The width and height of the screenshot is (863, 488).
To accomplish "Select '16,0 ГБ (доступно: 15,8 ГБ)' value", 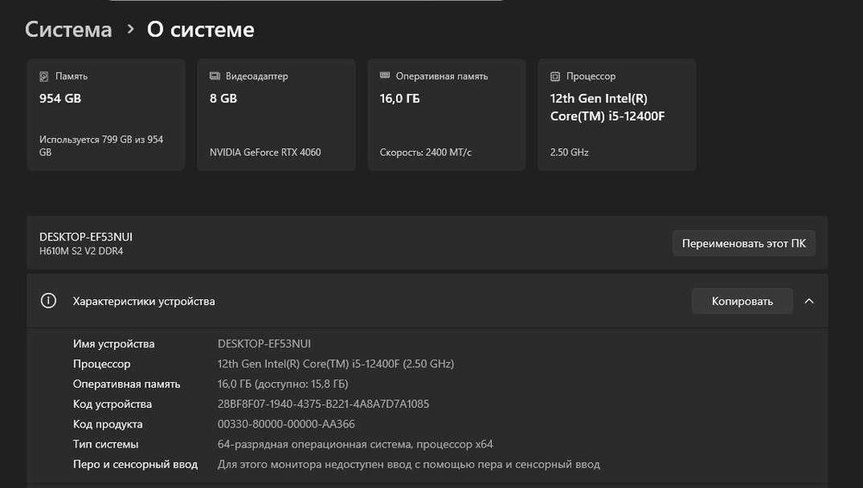I will (283, 384).
